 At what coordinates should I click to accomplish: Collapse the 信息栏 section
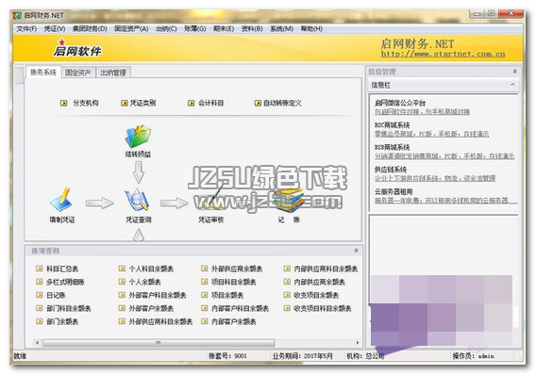tap(512, 85)
